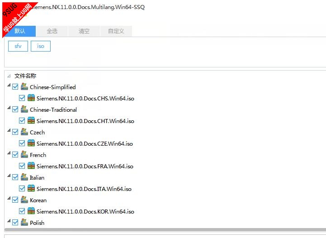Click the Czech folder icon
The width and height of the screenshot is (326, 238).
point(24,132)
